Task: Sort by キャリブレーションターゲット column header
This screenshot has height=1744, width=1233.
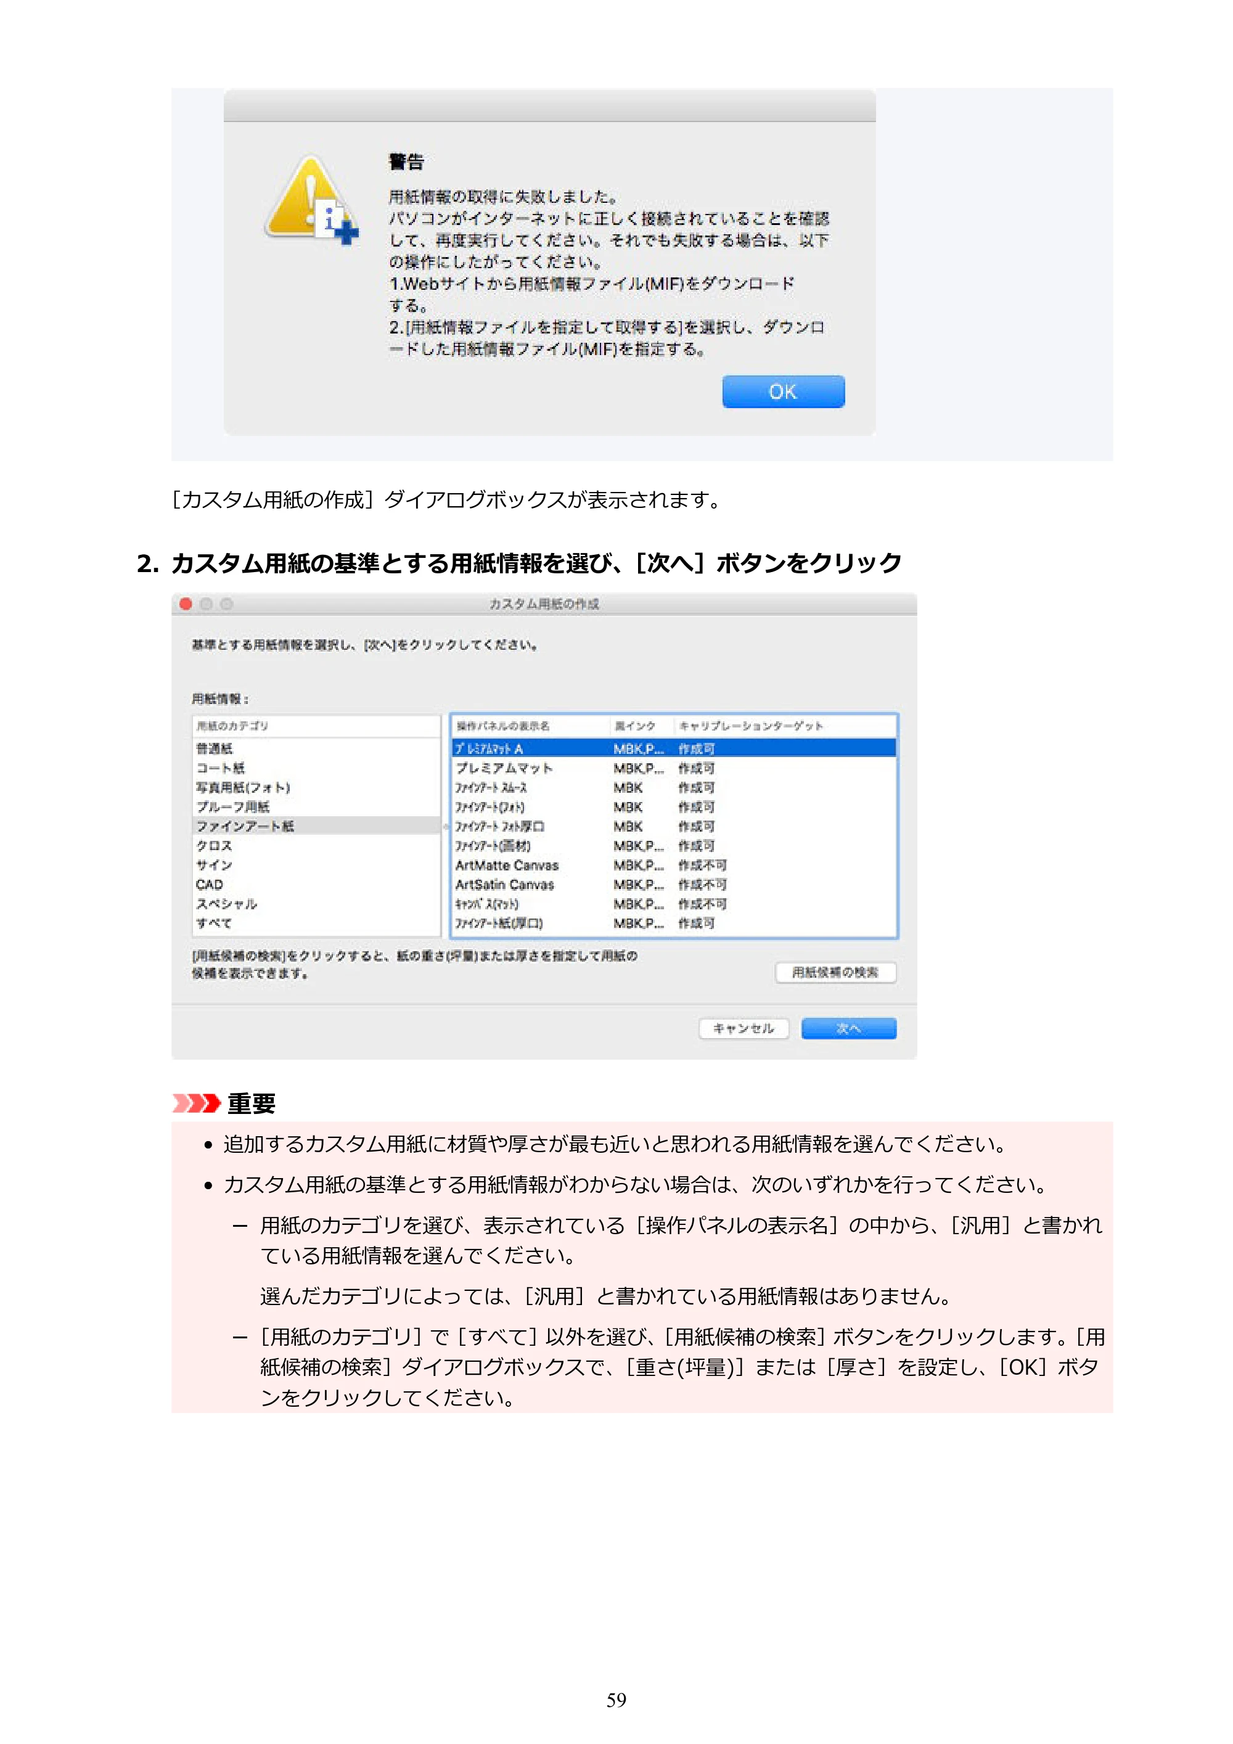Action: [x=785, y=726]
